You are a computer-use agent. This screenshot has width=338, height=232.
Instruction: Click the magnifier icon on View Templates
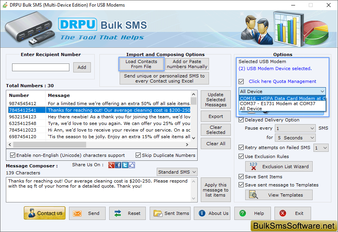click(x=253, y=195)
